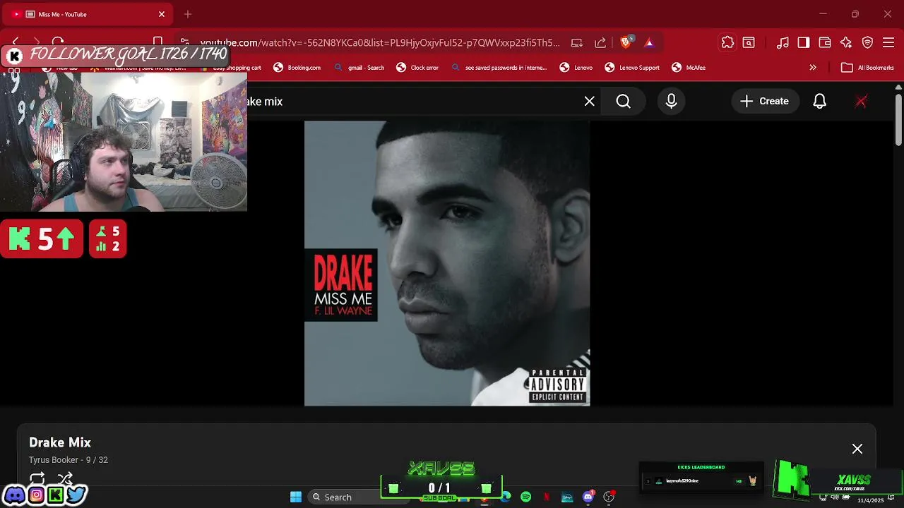Open Microsoft Edge from taskbar
Viewport: 904px width, 508px height.
506,497
